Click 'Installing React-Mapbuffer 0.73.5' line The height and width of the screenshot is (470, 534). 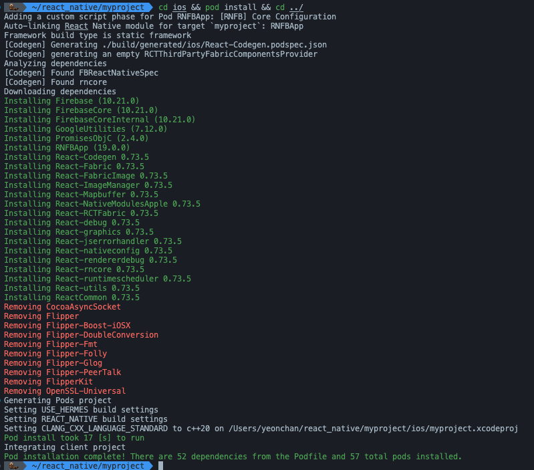pos(81,195)
